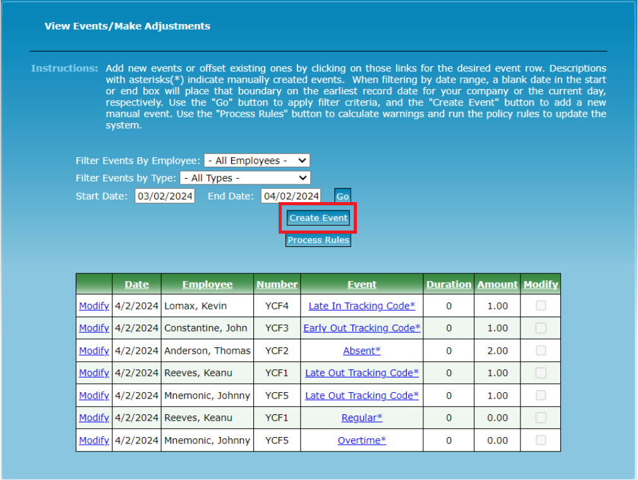Open Modify link for Constantine, John row
The image size is (638, 480).
tap(94, 328)
